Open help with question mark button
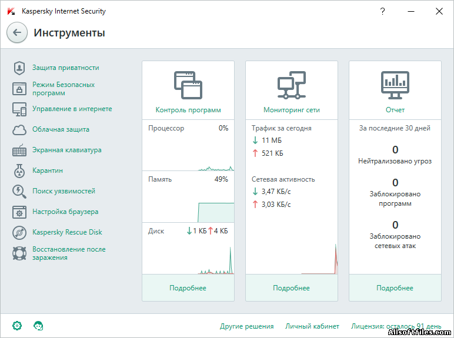This screenshot has width=454, height=338. (x=382, y=11)
